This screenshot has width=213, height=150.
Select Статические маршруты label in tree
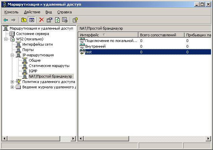tap(49, 66)
